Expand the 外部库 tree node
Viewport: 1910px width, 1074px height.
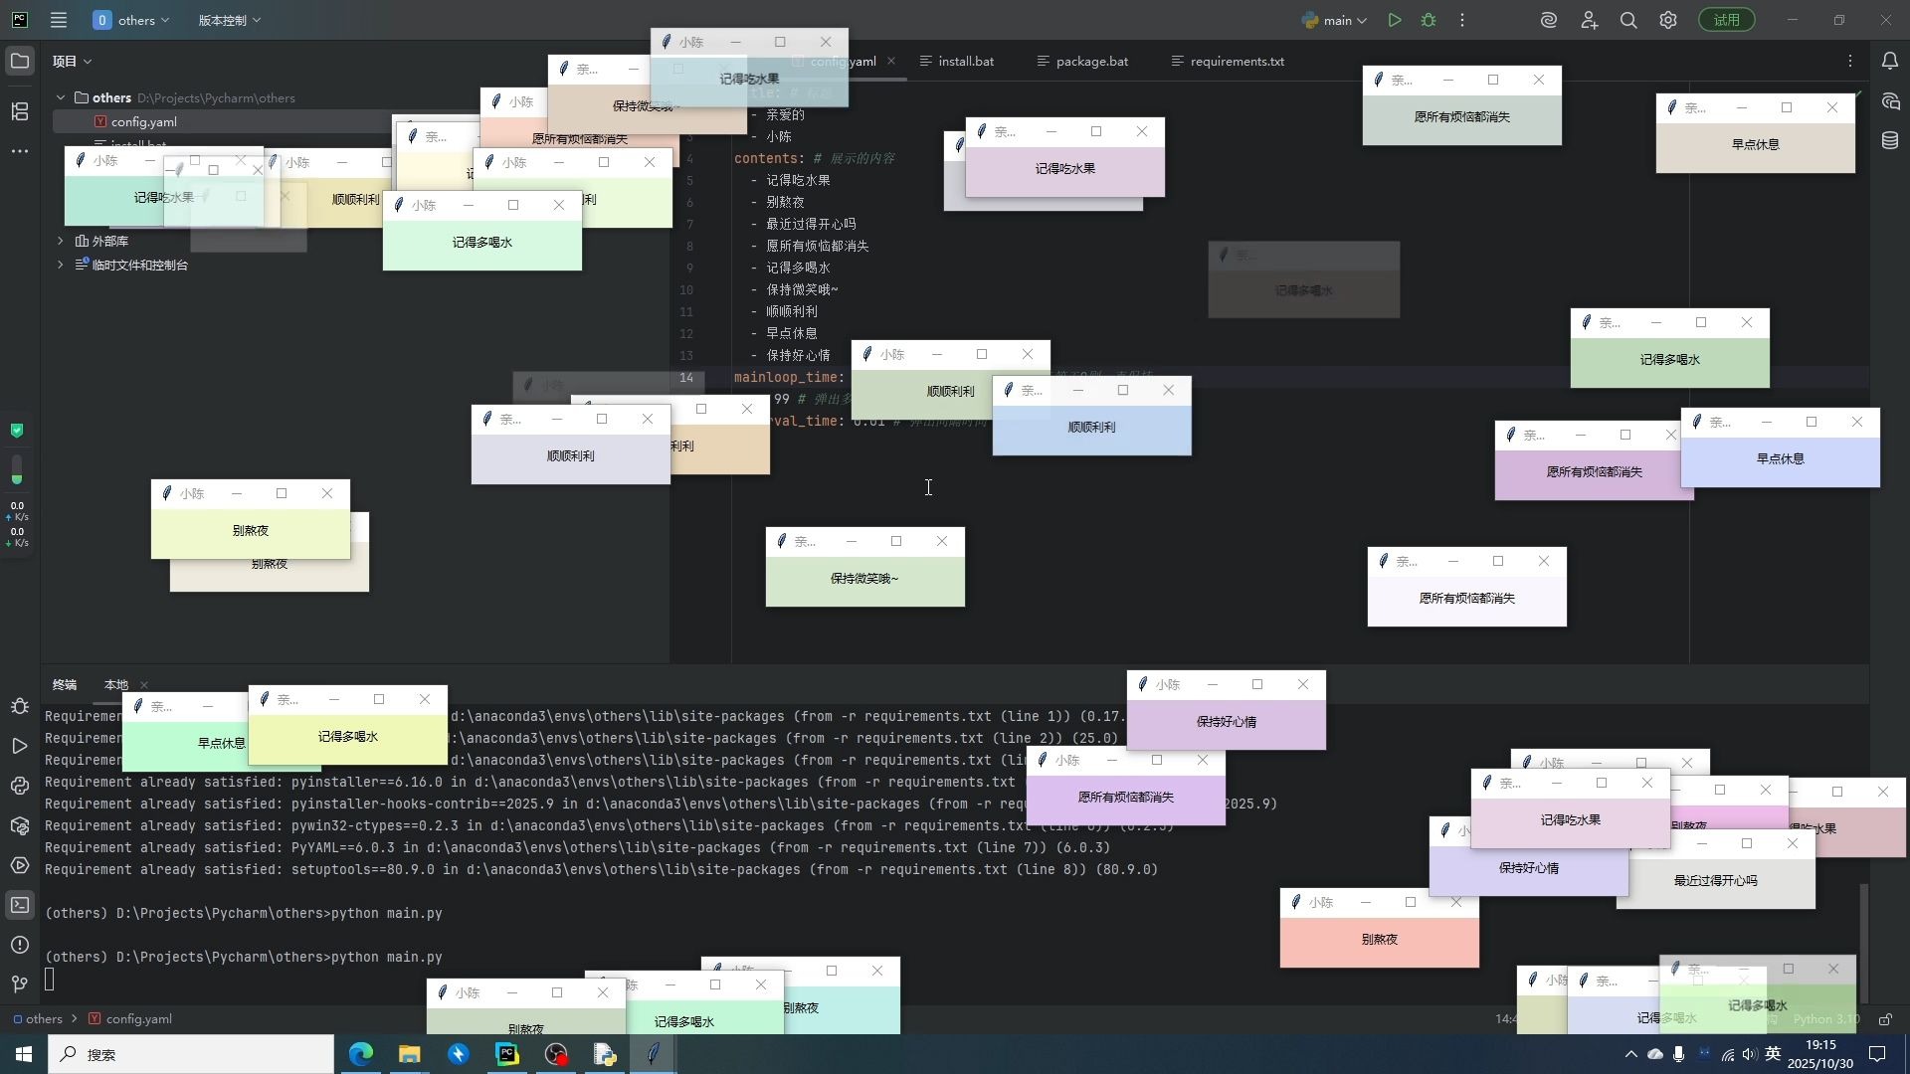click(60, 240)
